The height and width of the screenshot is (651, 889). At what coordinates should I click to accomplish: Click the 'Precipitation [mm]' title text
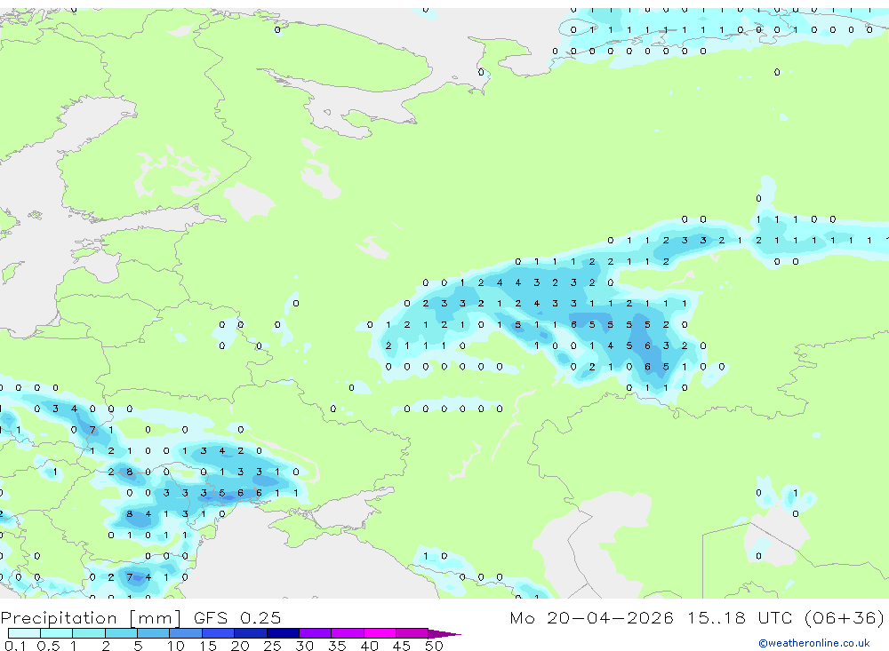click(x=91, y=618)
